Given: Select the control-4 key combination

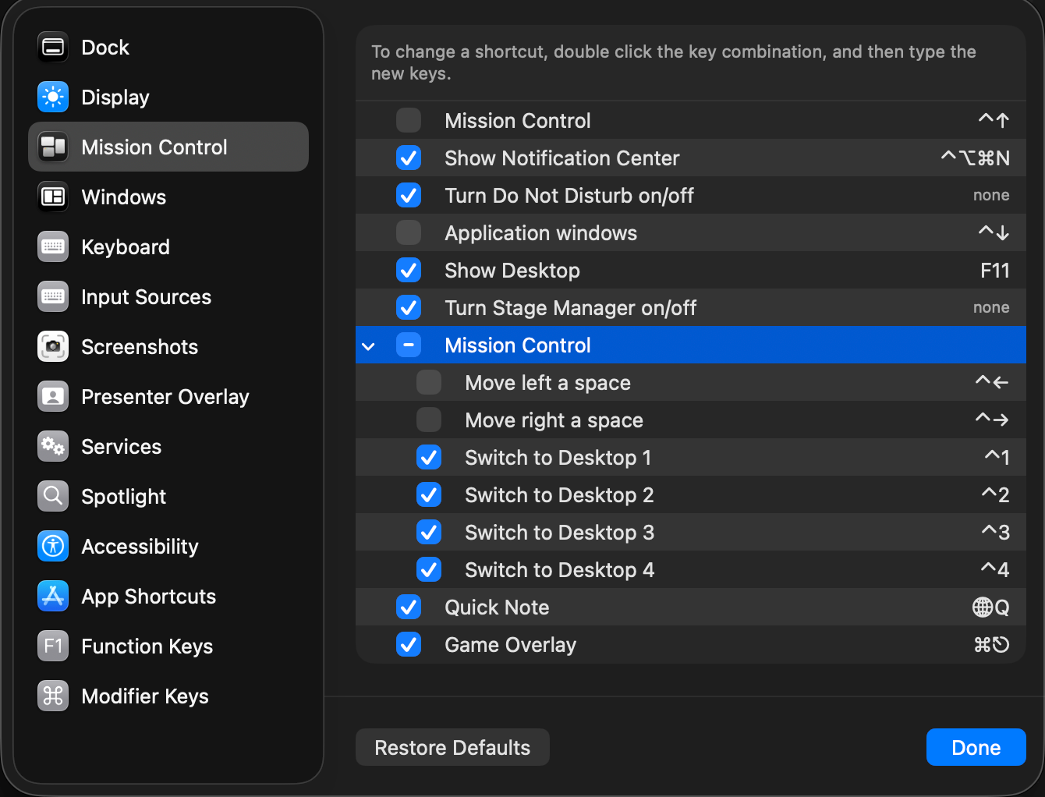Looking at the screenshot, I should (x=995, y=569).
